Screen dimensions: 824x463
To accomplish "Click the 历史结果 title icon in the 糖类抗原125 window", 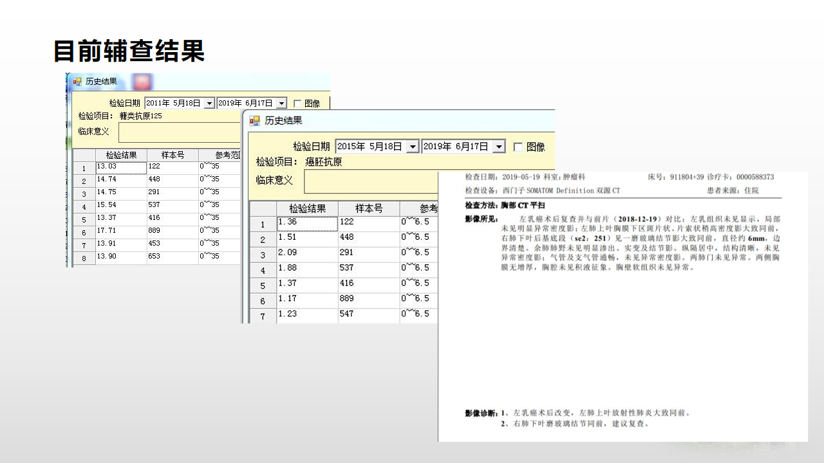I will click(77, 82).
